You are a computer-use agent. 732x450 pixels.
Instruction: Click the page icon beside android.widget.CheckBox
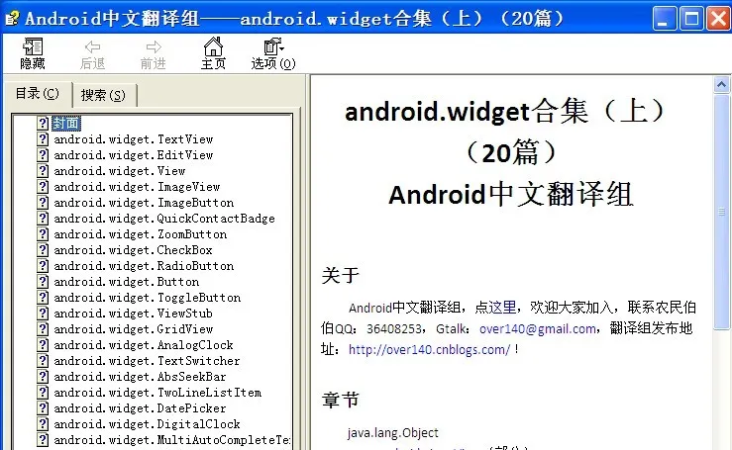(43, 250)
